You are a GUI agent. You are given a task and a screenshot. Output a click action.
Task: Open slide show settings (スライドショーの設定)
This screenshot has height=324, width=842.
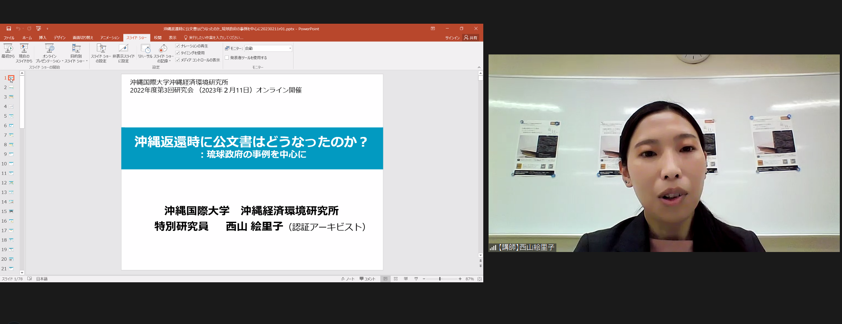[x=101, y=52]
